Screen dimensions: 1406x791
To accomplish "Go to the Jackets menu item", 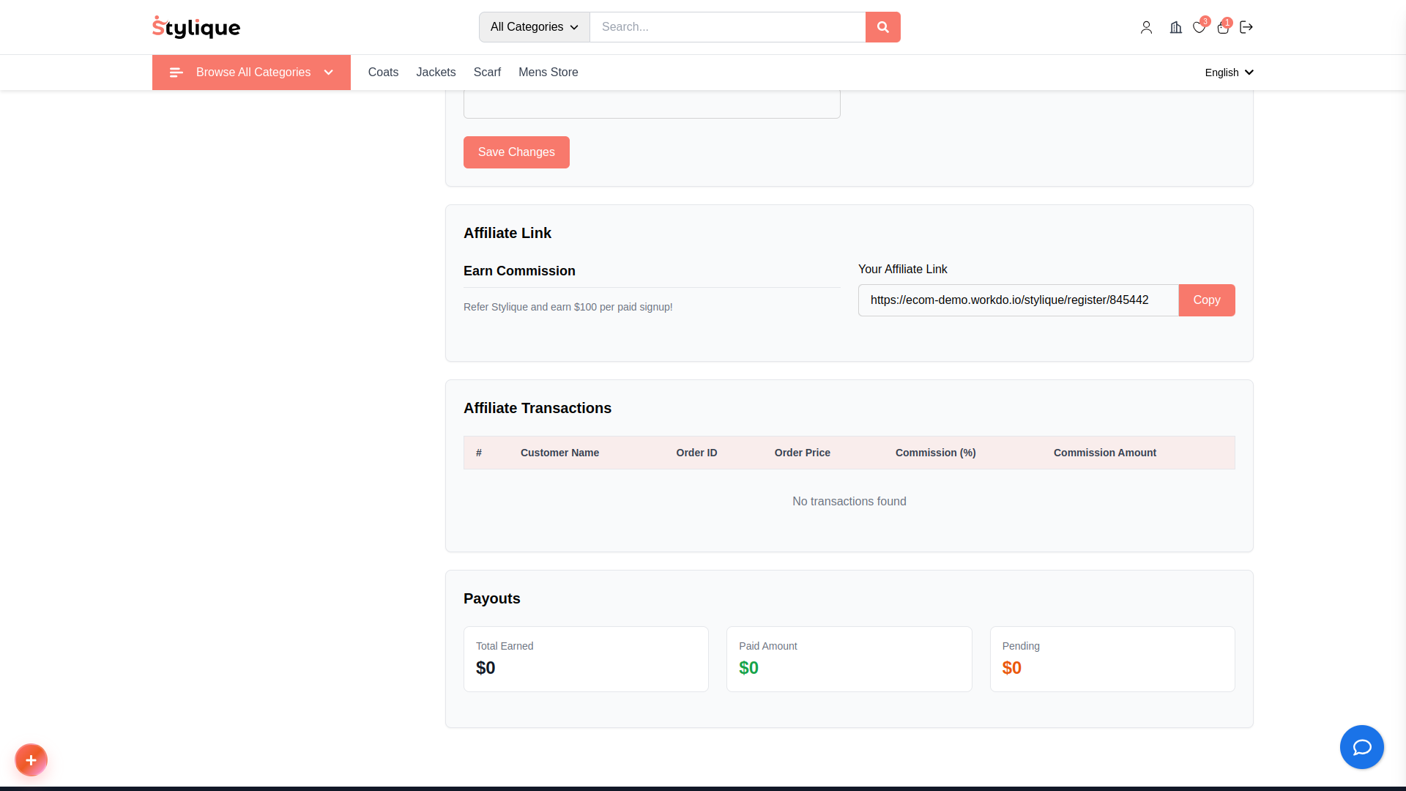I will click(x=436, y=73).
